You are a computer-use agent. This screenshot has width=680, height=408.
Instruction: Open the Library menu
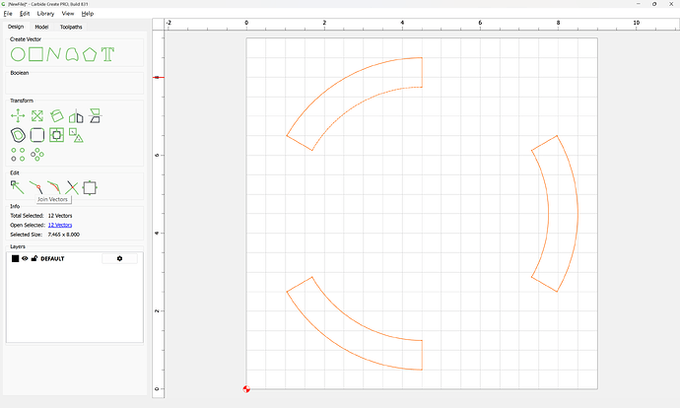(x=45, y=14)
